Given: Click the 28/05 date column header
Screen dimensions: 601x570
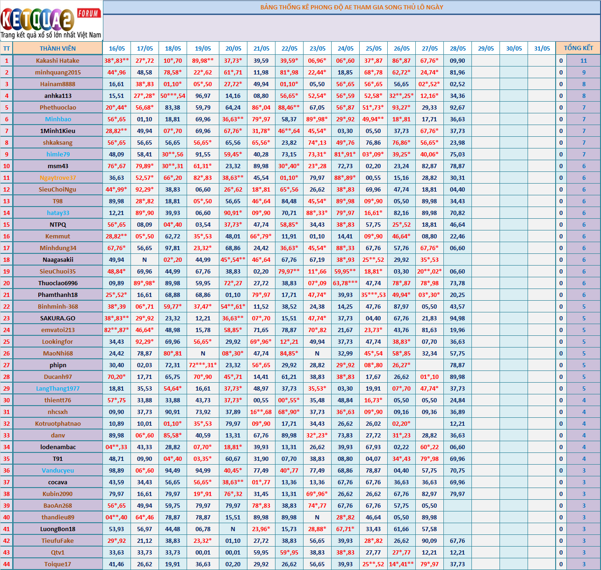Looking at the screenshot, I should tap(457, 48).
